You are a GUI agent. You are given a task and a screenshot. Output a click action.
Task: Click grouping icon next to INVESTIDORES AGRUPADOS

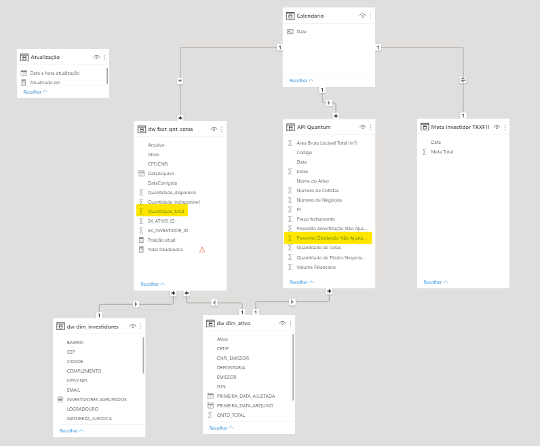pyautogui.click(x=60, y=399)
